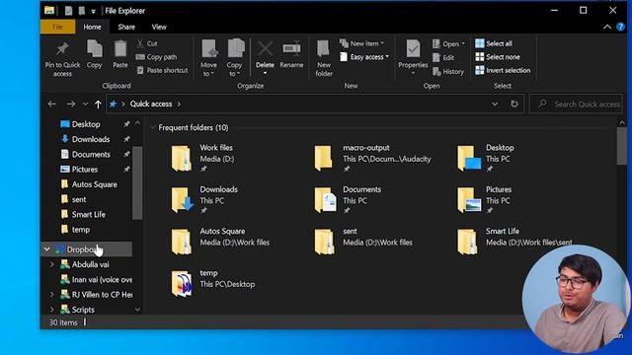The image size is (632, 355).
Task: Click the Search Quick access field
Action: pos(577,105)
